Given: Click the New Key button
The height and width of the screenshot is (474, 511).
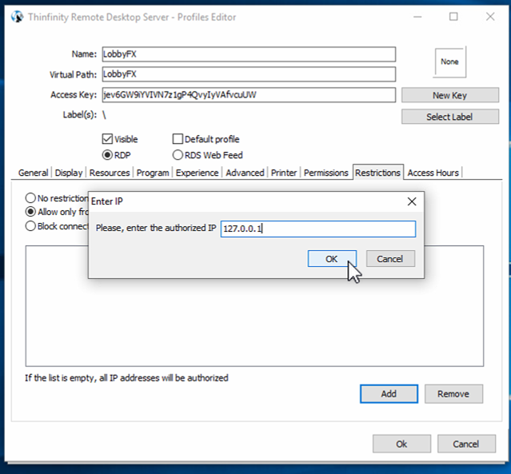Looking at the screenshot, I should click(449, 95).
